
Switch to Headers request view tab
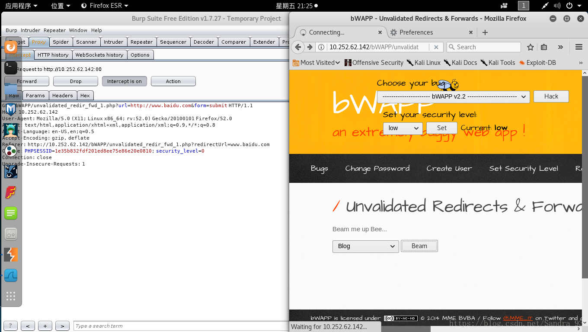pos(63,96)
